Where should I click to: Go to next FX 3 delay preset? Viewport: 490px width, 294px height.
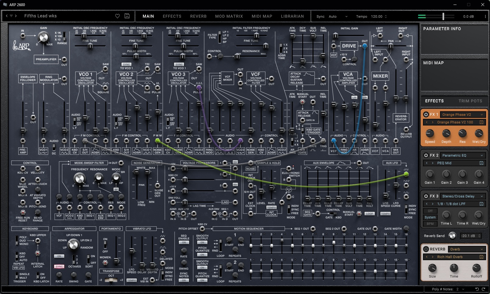click(432, 204)
